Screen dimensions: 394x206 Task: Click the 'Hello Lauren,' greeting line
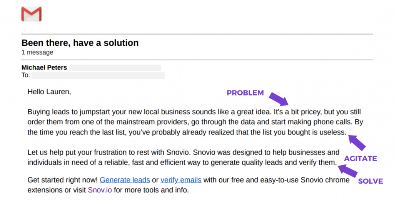[x=49, y=92]
